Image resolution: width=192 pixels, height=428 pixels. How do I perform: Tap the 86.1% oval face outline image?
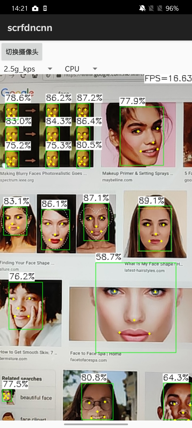point(55,230)
